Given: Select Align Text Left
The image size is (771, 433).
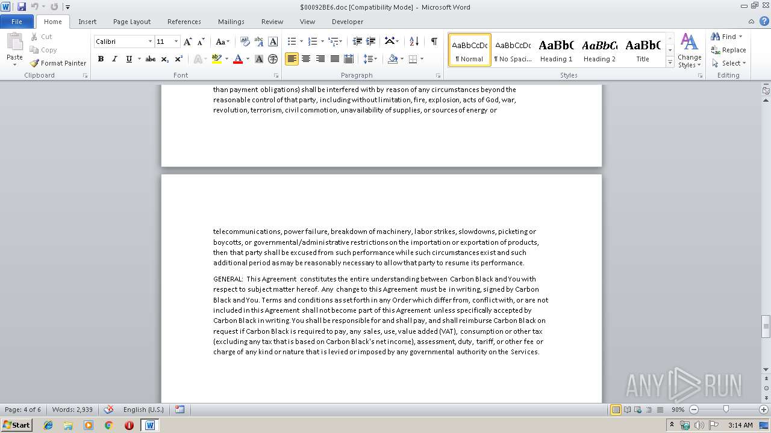Looking at the screenshot, I should pyautogui.click(x=292, y=59).
